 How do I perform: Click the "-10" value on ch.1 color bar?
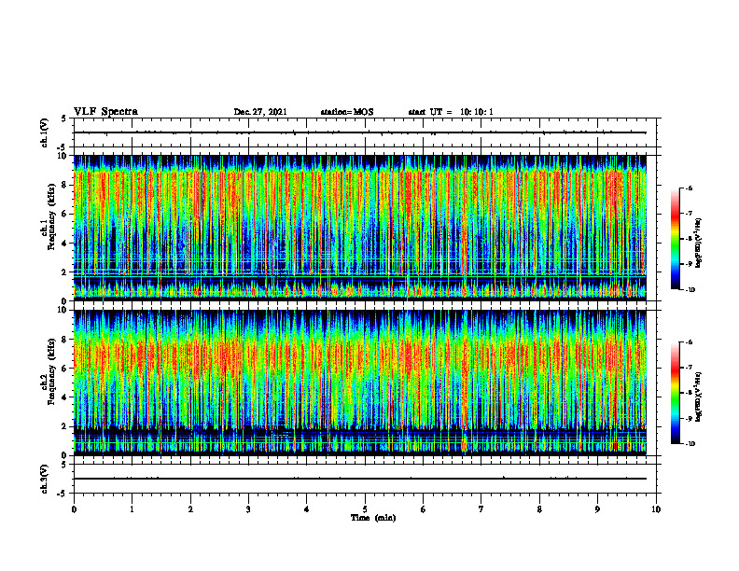(x=690, y=290)
